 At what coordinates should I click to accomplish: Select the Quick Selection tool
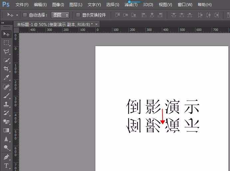click(x=6, y=60)
